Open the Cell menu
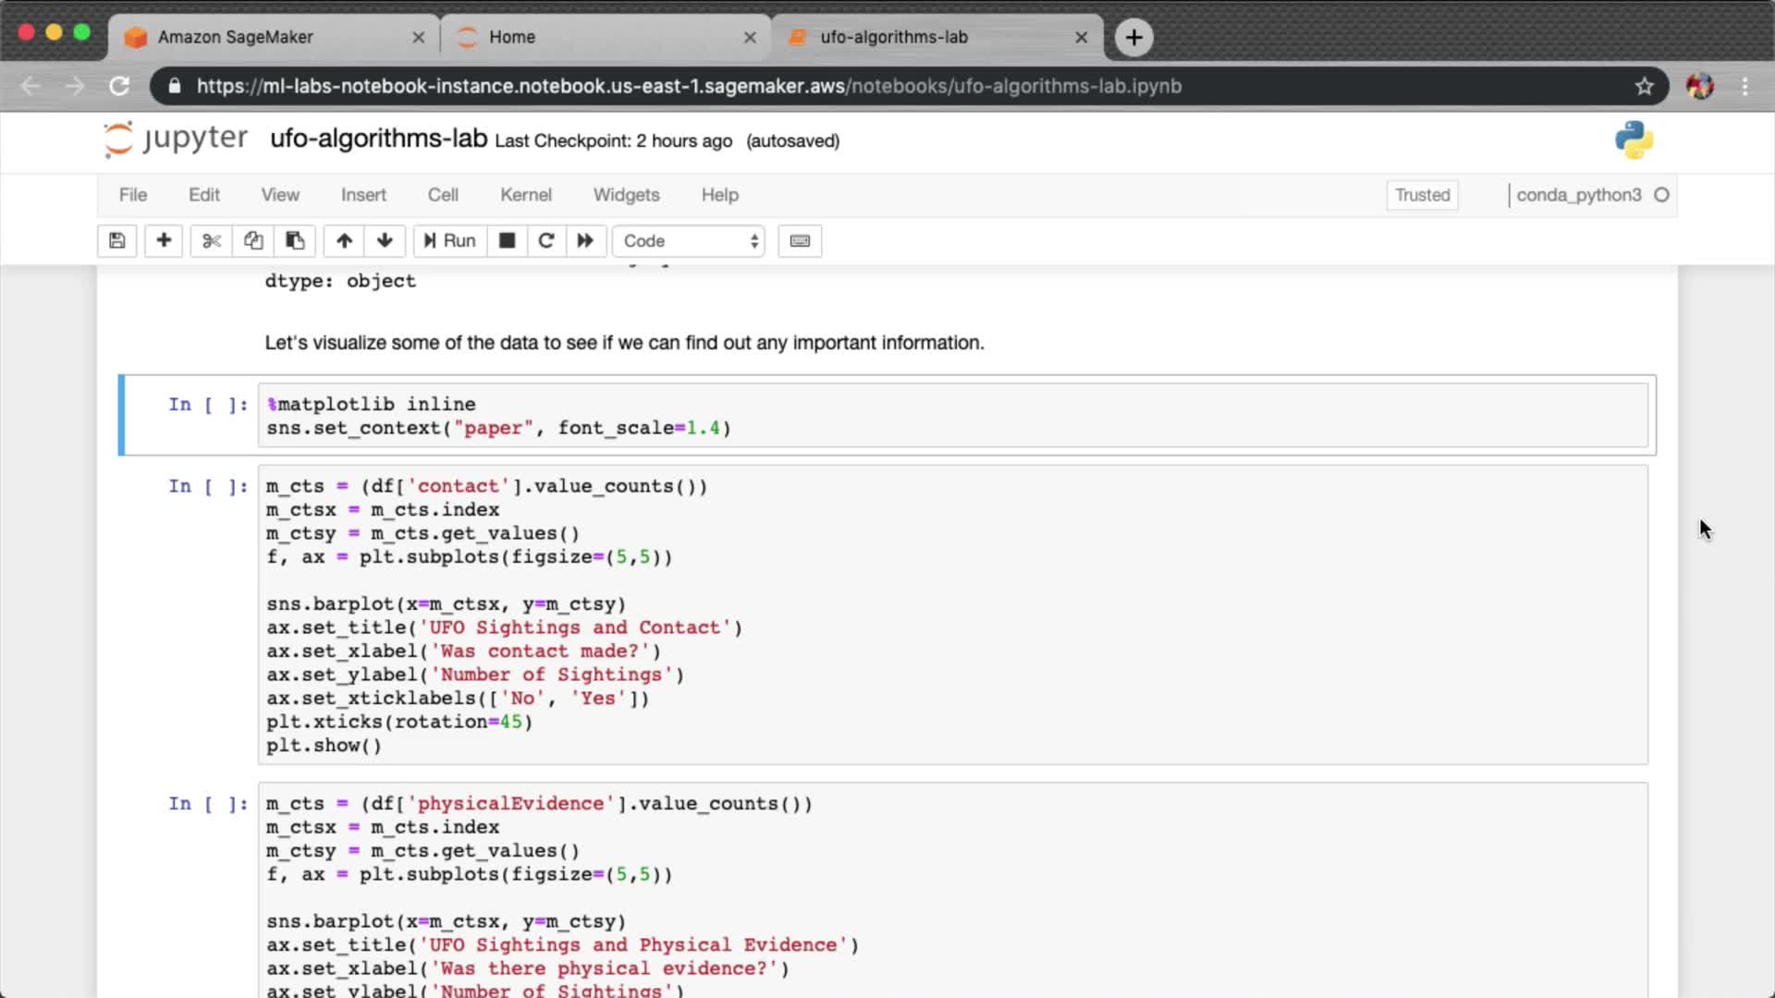The width and height of the screenshot is (1775, 998). 443,195
